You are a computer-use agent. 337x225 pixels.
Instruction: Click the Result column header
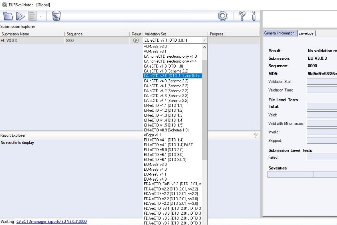(x=136, y=34)
